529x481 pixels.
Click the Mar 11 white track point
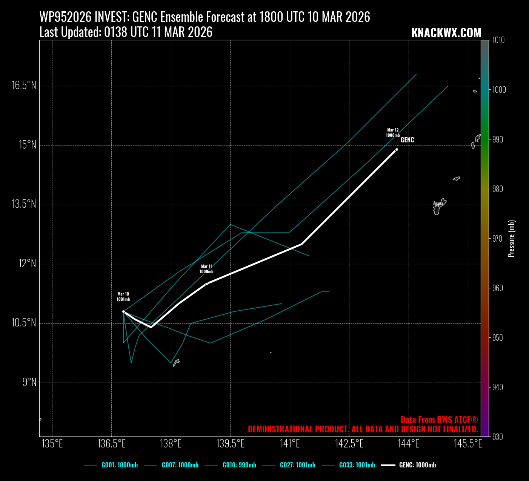click(x=206, y=284)
